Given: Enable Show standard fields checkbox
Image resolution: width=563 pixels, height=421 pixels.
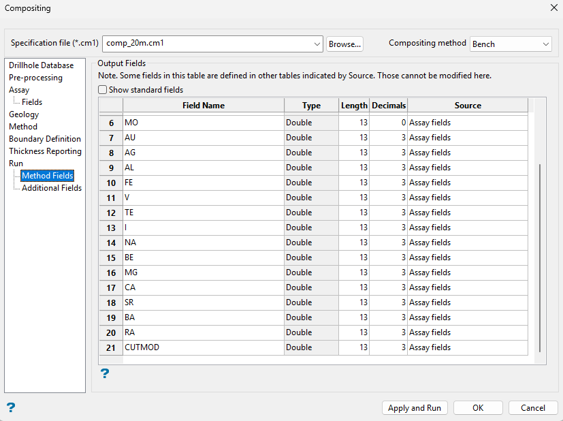Looking at the screenshot, I should [103, 89].
